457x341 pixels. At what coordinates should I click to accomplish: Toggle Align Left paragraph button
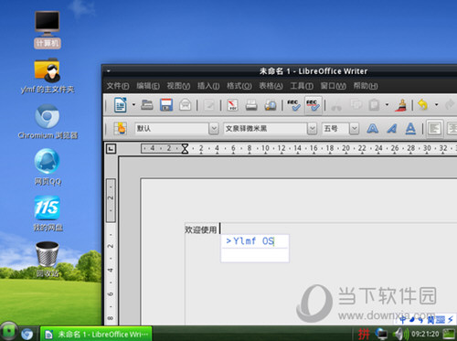pos(434,129)
